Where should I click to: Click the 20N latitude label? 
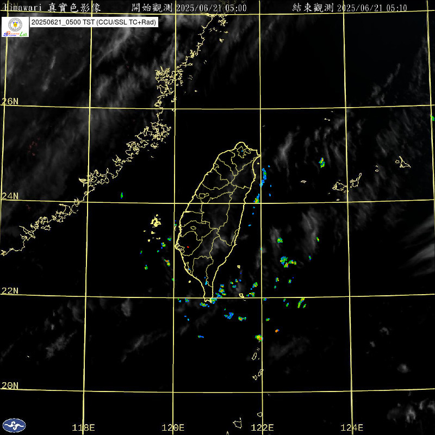pyautogui.click(x=10, y=386)
